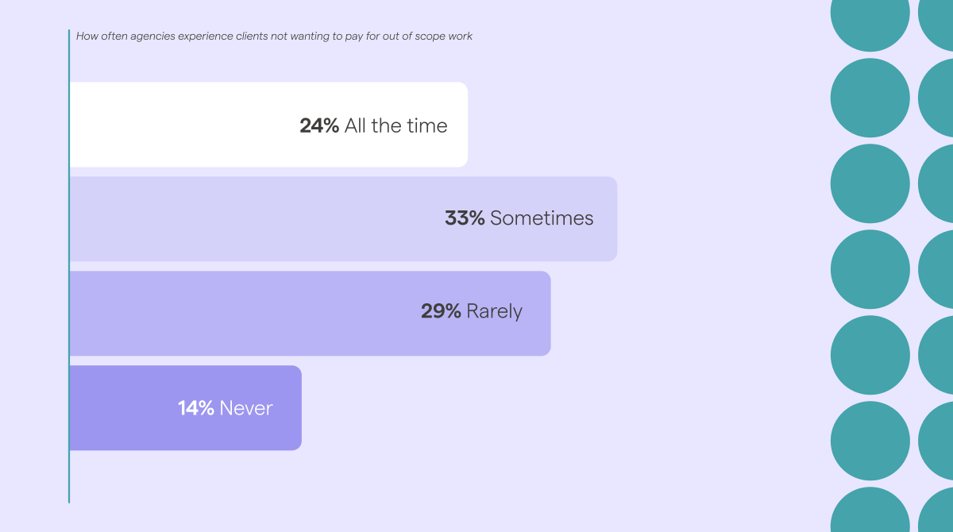
Task: Click the bold 33% value
Action: click(465, 218)
